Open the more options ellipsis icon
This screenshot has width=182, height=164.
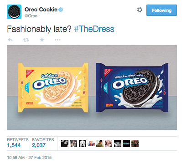(57, 40)
